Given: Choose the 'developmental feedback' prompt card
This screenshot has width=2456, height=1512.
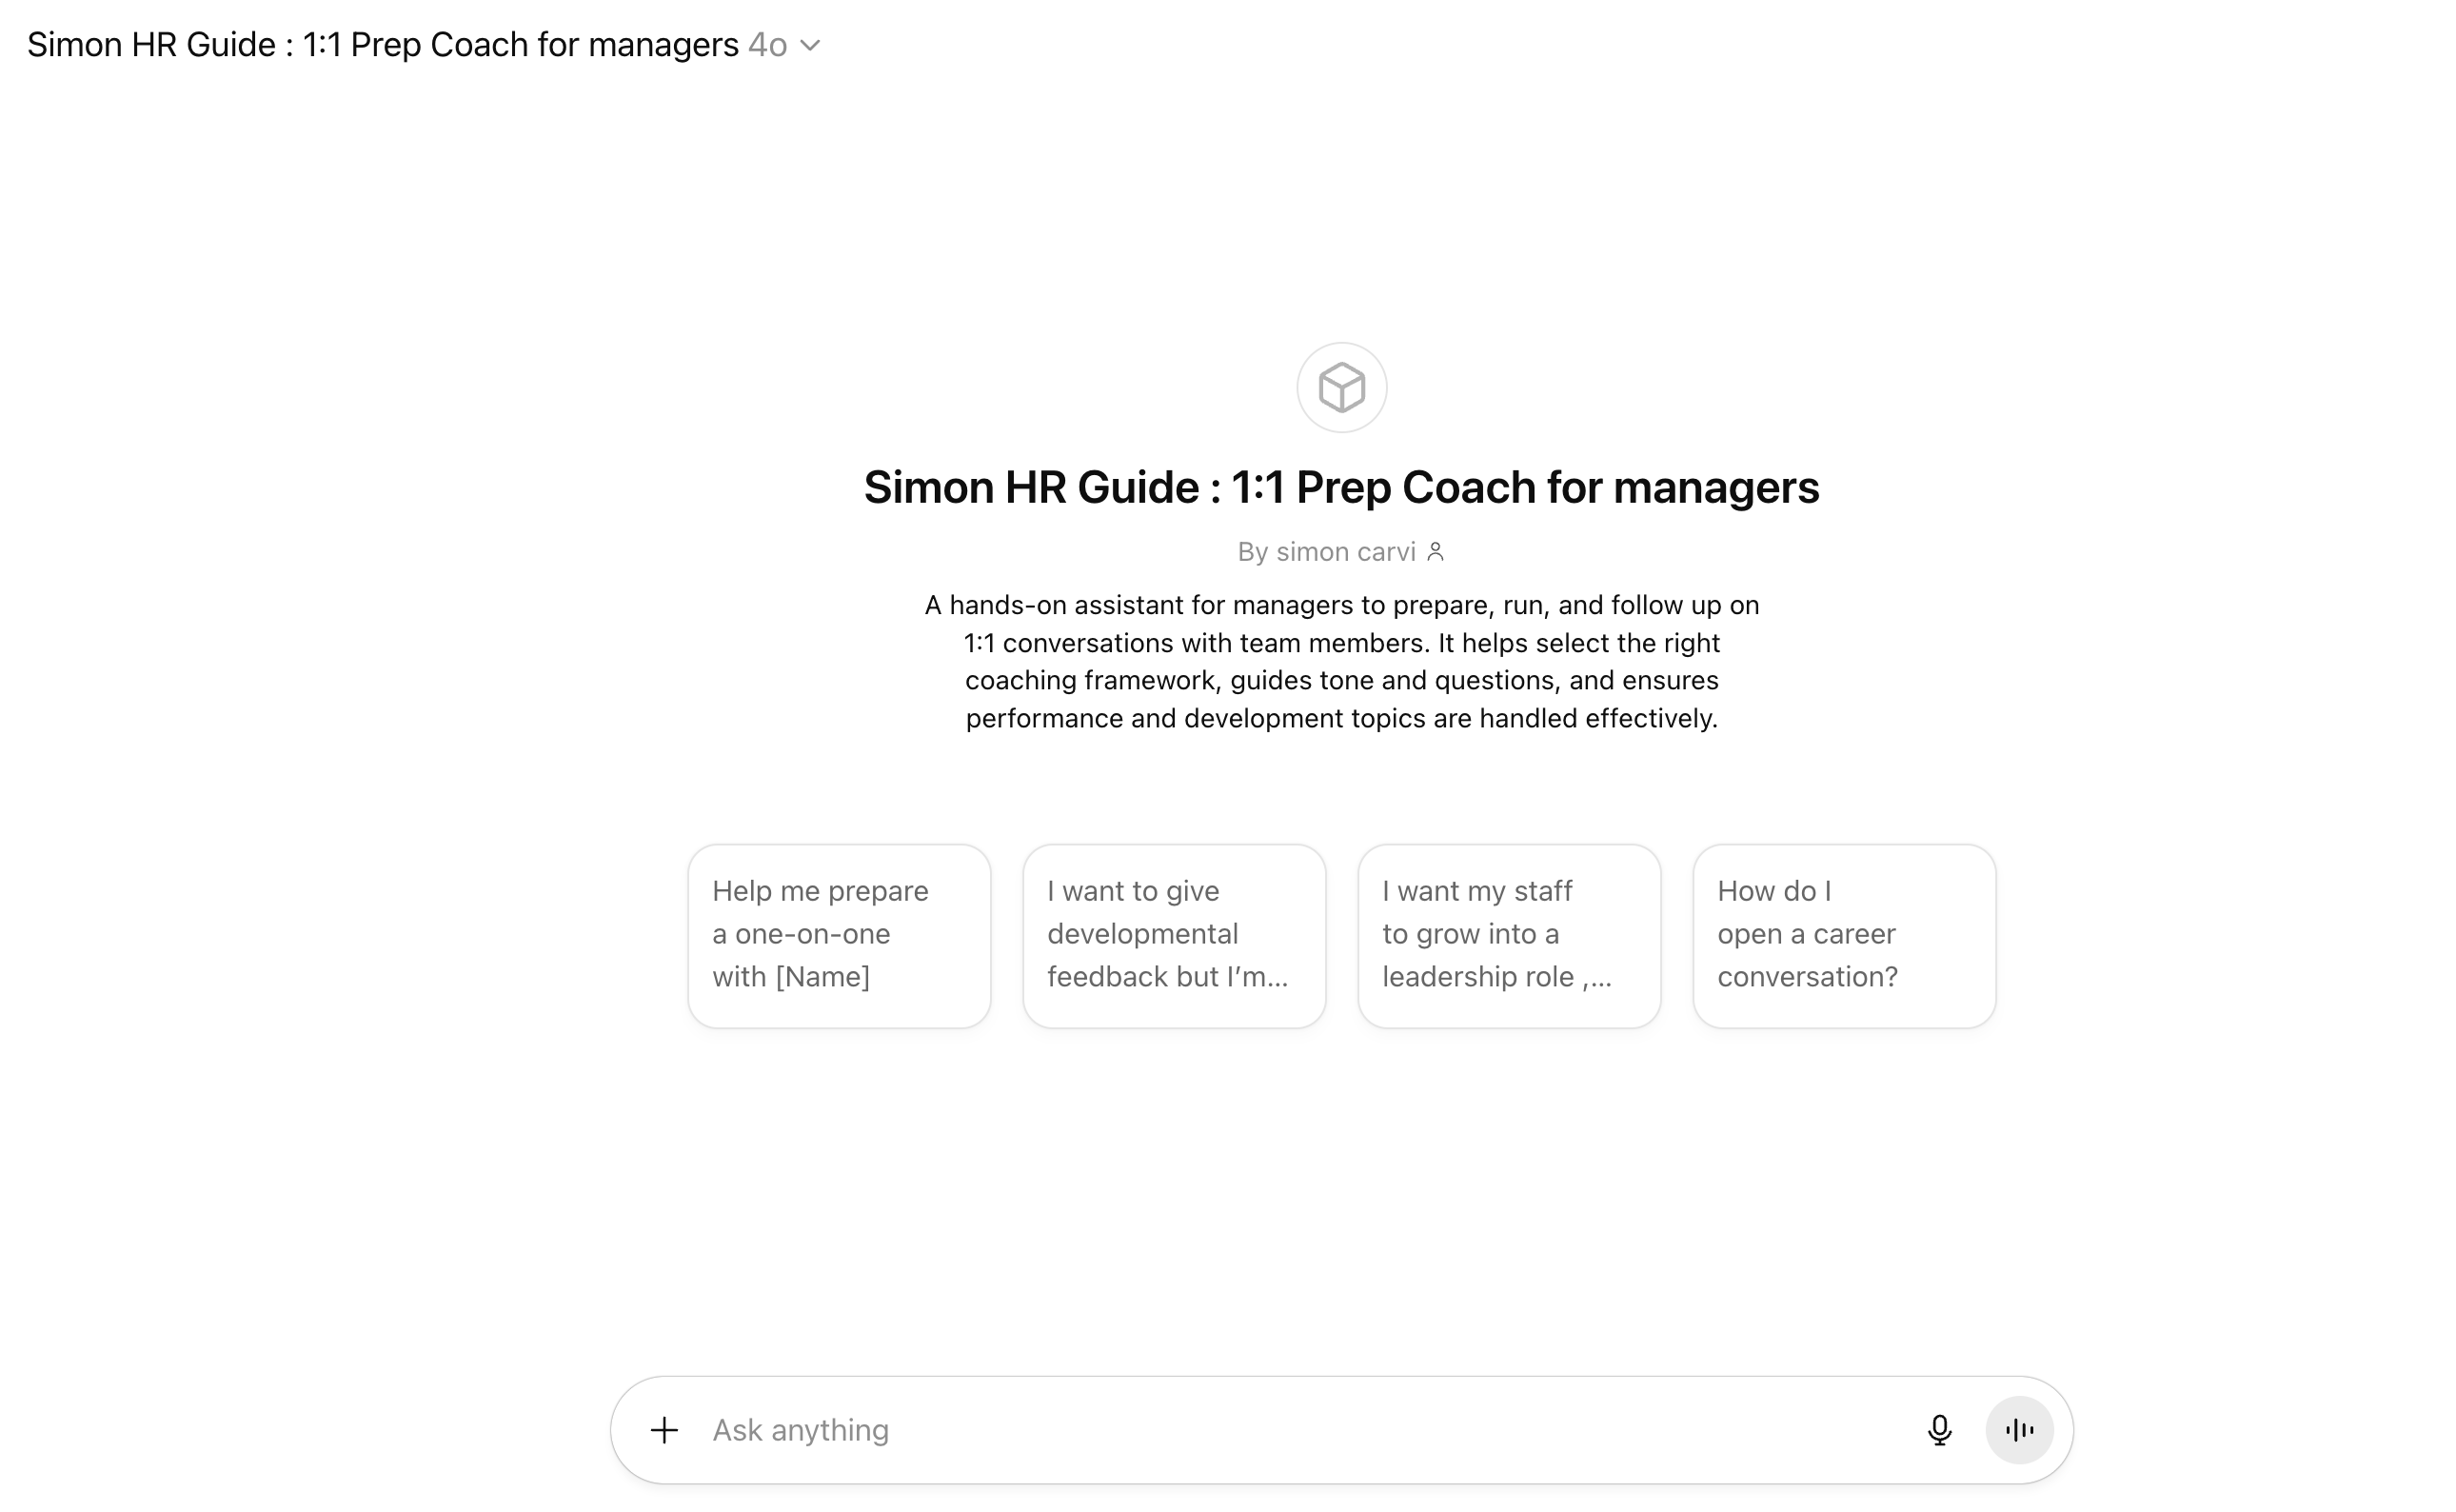Looking at the screenshot, I should coord(1174,935).
